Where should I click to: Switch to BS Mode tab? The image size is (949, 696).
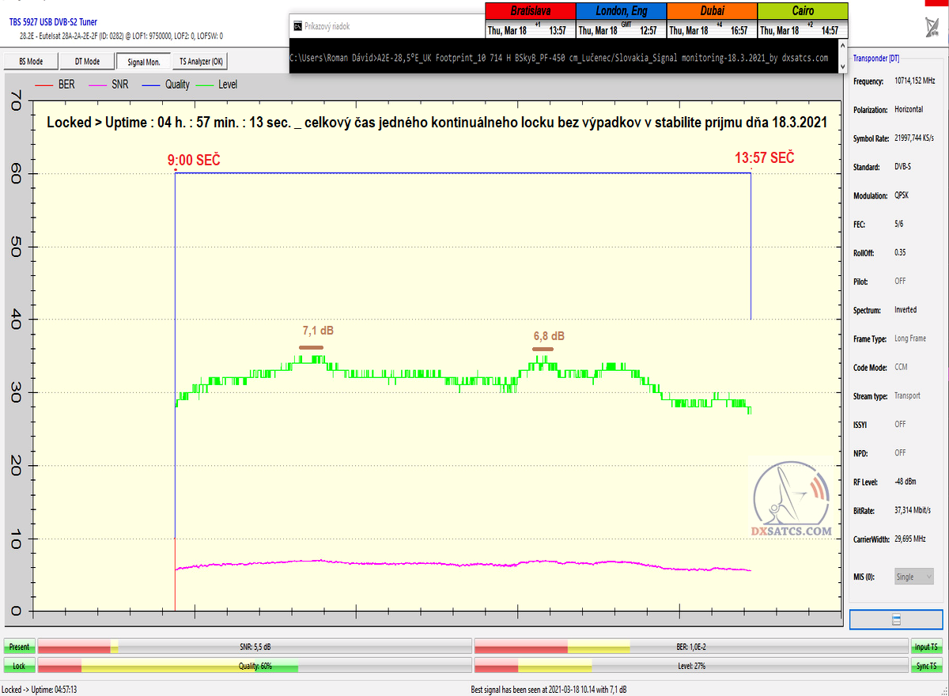pos(31,61)
